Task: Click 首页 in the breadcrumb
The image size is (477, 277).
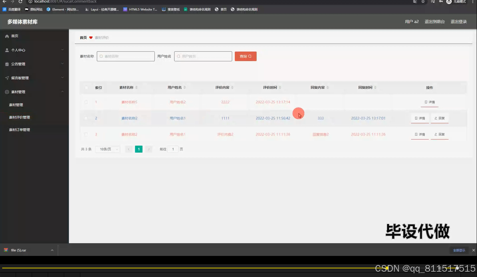Action: tap(83, 37)
